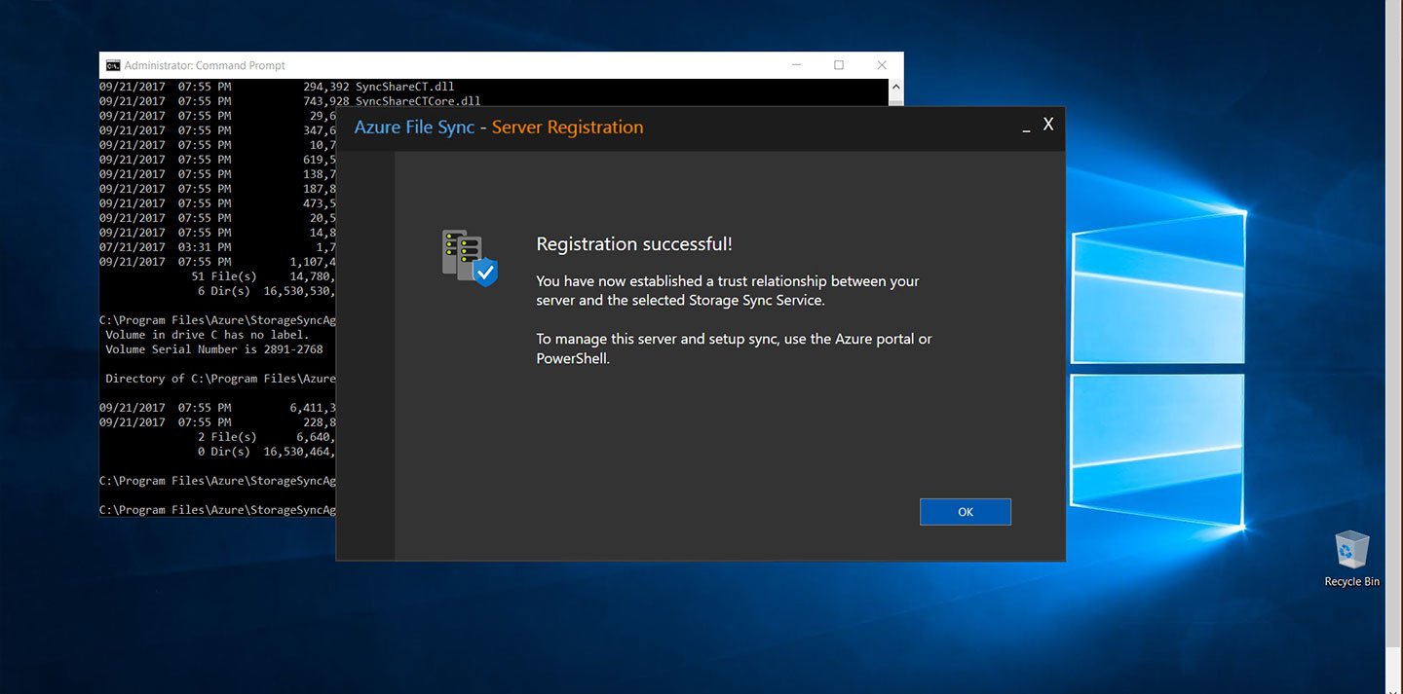Click the orange "Server Registration" title text
1403x694 pixels.
[567, 128]
